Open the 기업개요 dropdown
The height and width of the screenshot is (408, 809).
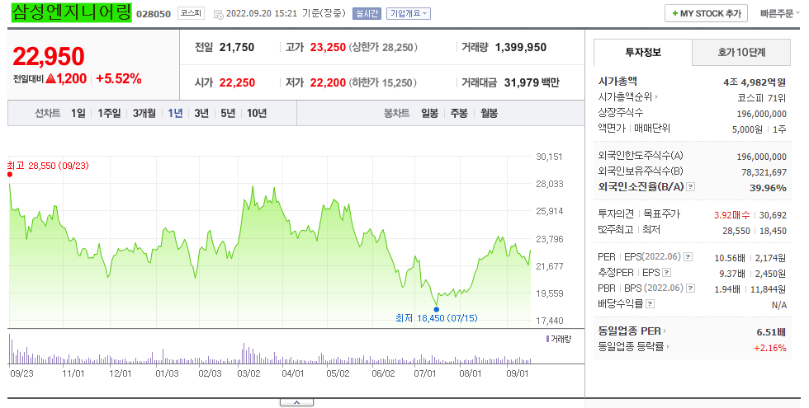[x=408, y=14]
